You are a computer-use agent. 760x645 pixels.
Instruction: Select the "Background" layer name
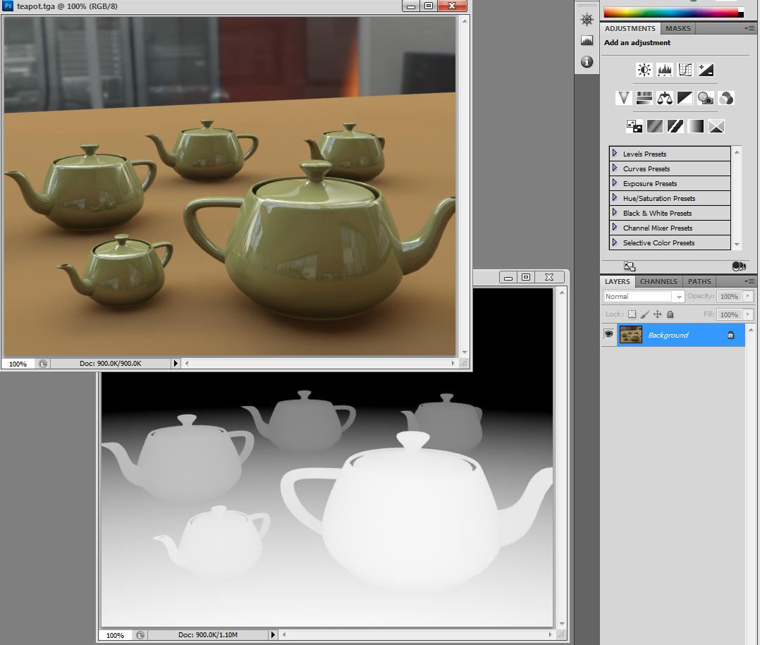pyautogui.click(x=668, y=335)
